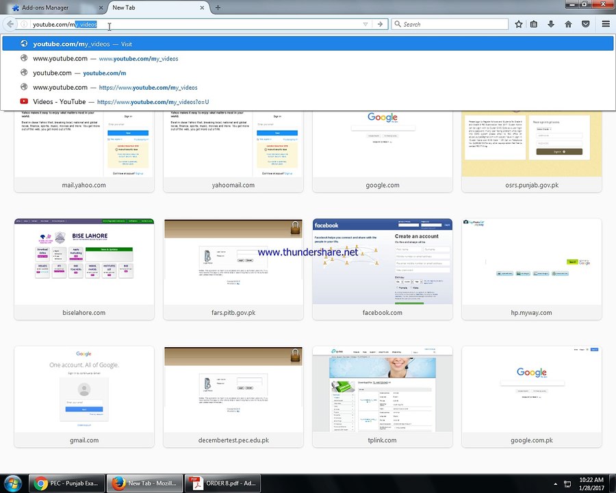Click the search magnifier icon
The height and width of the screenshot is (493, 616).
398,24
